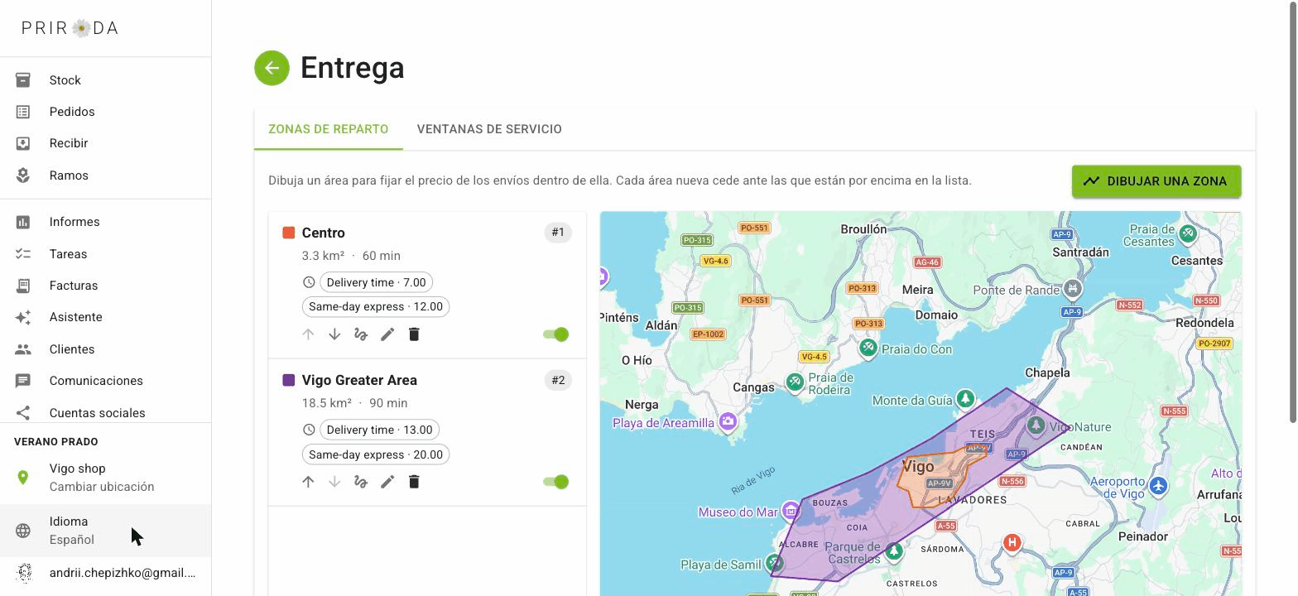
Task: Click Centro's Delivery time 7.00 chip
Action: [376, 282]
